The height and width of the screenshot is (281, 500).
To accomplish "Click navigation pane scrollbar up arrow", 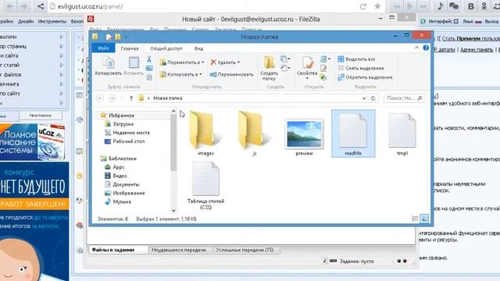I will click(173, 111).
